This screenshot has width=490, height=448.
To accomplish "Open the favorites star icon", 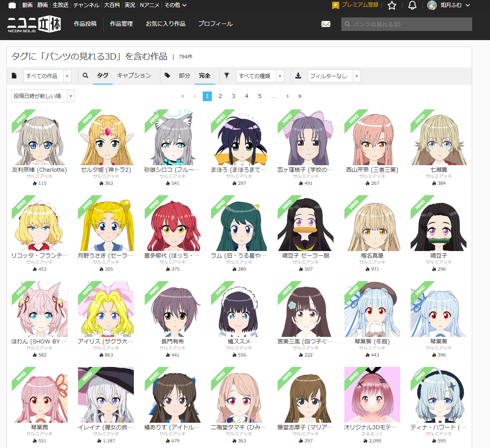I will (392, 5).
